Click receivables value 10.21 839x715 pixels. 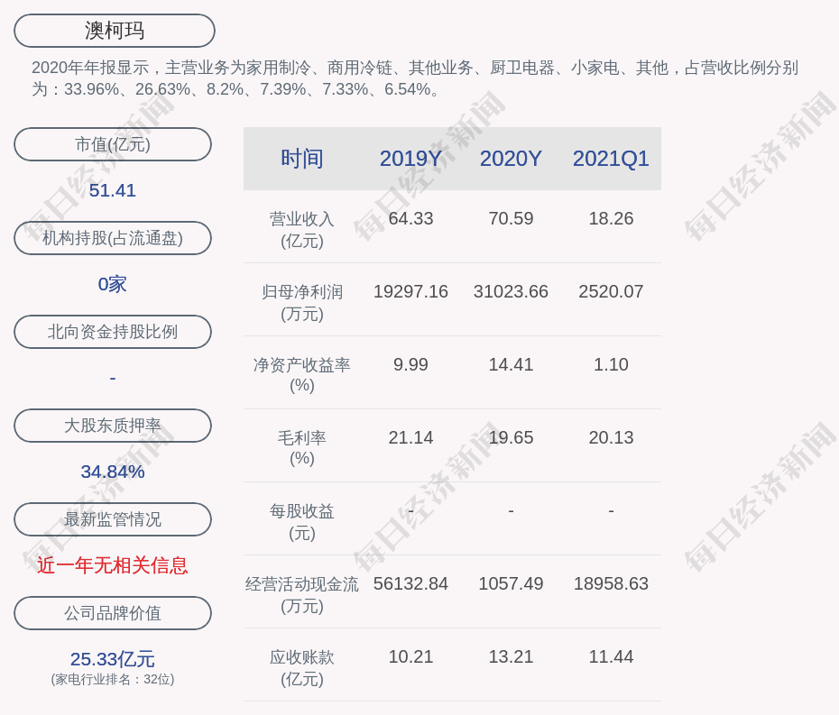click(410, 656)
